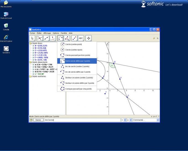Toggle visibility bullet of point C

[33, 50]
